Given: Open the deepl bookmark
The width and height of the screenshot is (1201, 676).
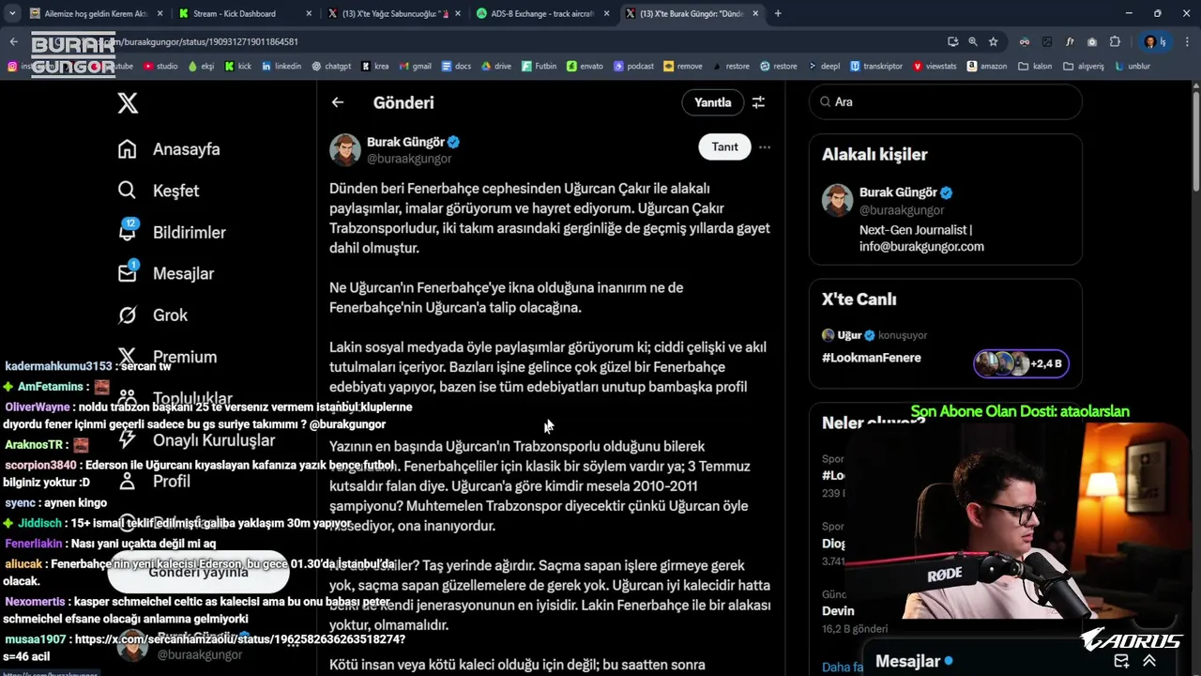Looking at the screenshot, I should [x=824, y=67].
